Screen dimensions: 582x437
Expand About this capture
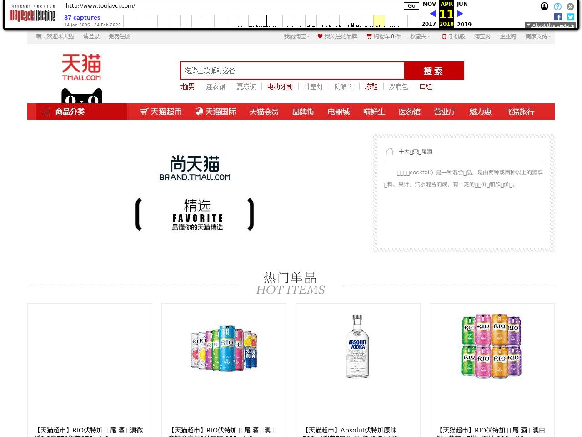(550, 25)
